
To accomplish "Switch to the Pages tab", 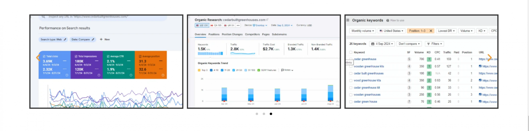I will [x=266, y=34].
